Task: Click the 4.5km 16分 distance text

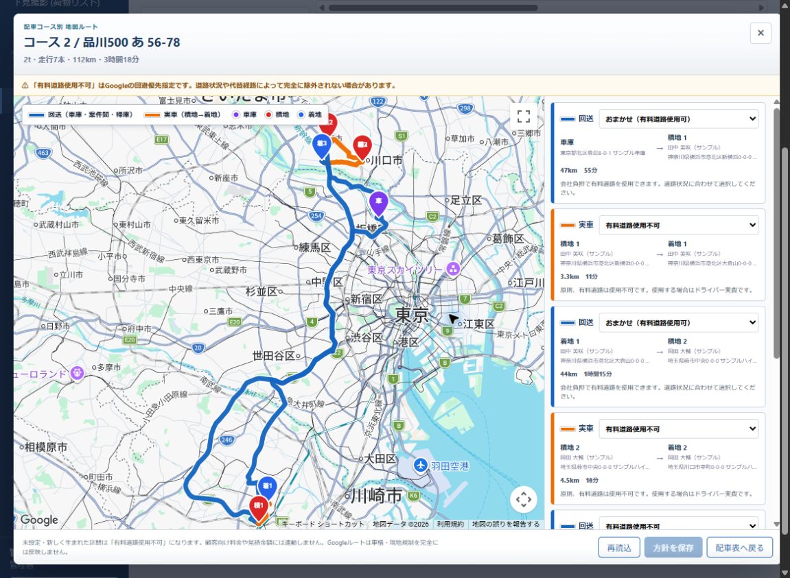Action: coord(579,481)
